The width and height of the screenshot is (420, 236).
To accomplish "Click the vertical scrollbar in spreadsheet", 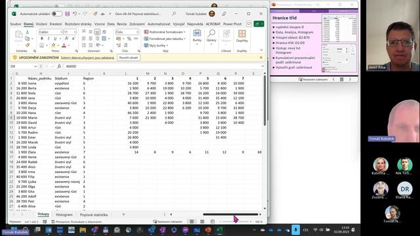I will coord(264,101).
